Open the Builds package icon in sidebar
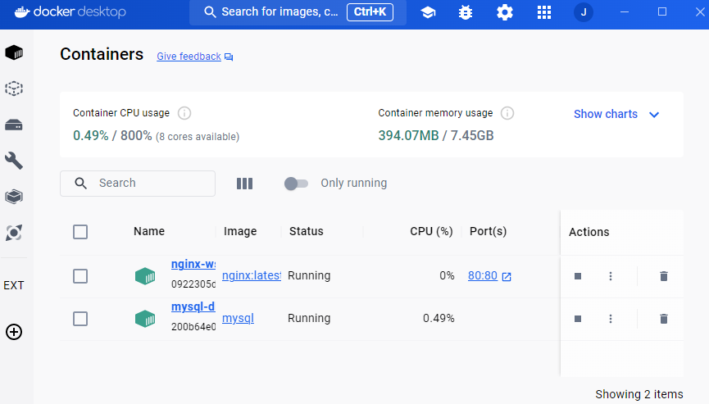Viewport: 709px width, 404px height. point(14,197)
